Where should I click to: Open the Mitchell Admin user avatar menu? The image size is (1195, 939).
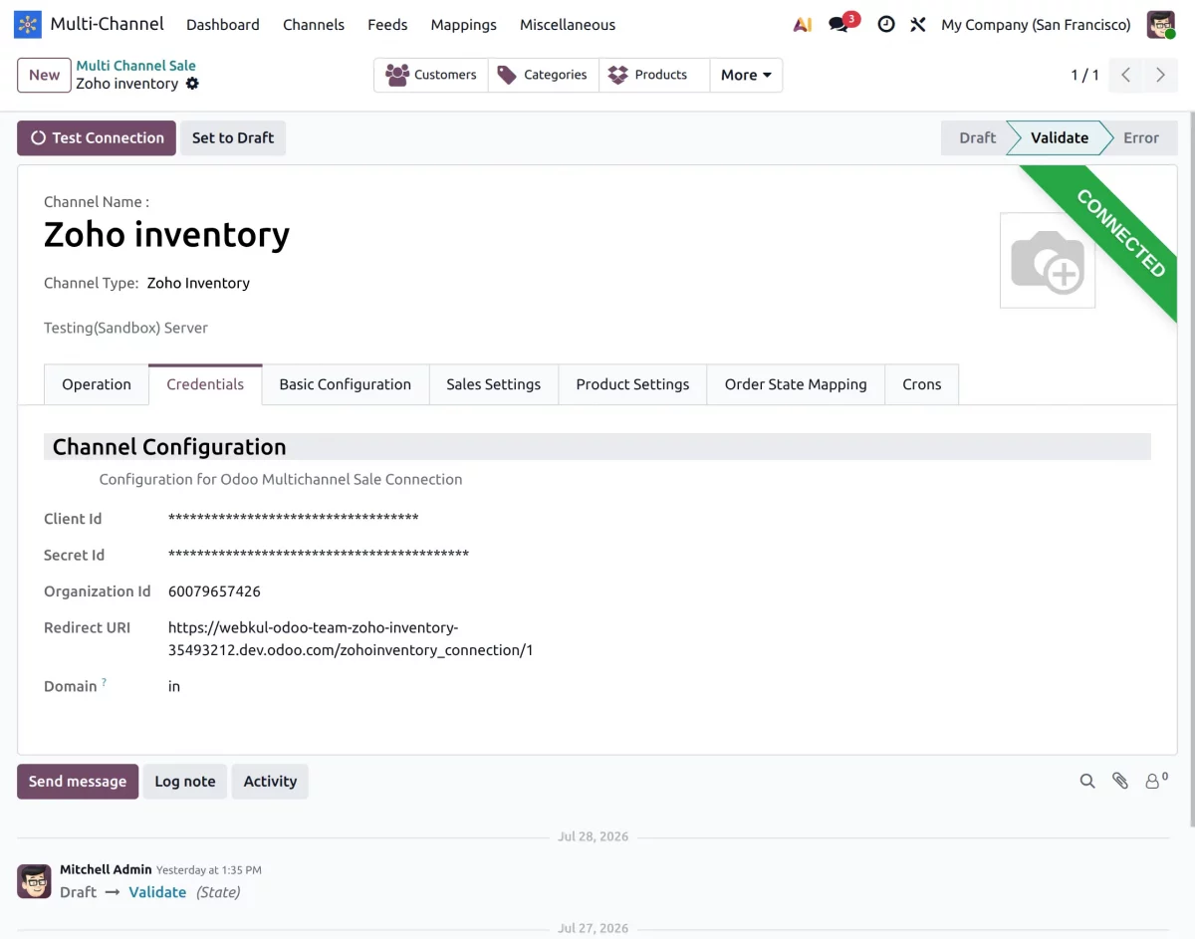1161,25
